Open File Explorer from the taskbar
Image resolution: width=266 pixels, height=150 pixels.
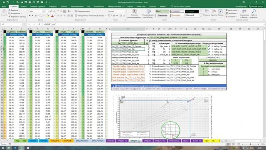(9, 148)
